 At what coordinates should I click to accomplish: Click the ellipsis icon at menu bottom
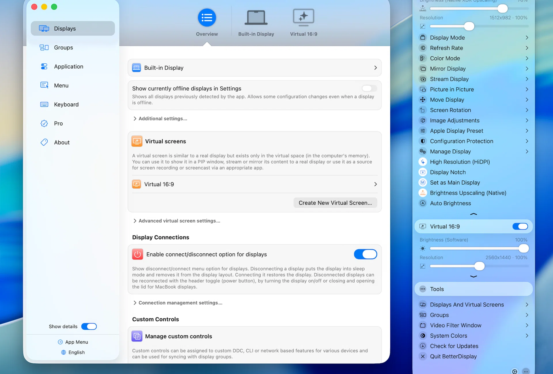tap(526, 371)
